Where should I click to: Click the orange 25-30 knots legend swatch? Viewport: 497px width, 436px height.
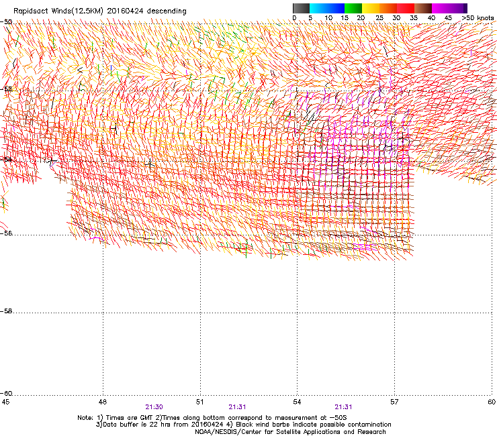(388, 8)
